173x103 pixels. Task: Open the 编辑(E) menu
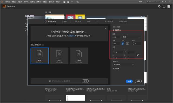pyautogui.click(x=14, y=2)
